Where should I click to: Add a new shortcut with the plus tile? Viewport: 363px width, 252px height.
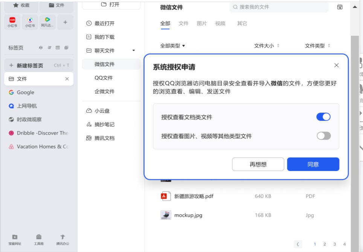click(x=65, y=22)
